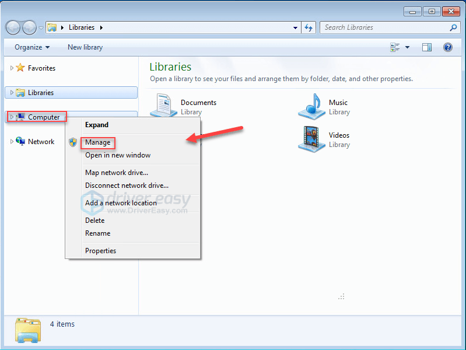466x350 pixels.
Task: Click the Libraries icon in navigation pane
Action: pyautogui.click(x=20, y=93)
